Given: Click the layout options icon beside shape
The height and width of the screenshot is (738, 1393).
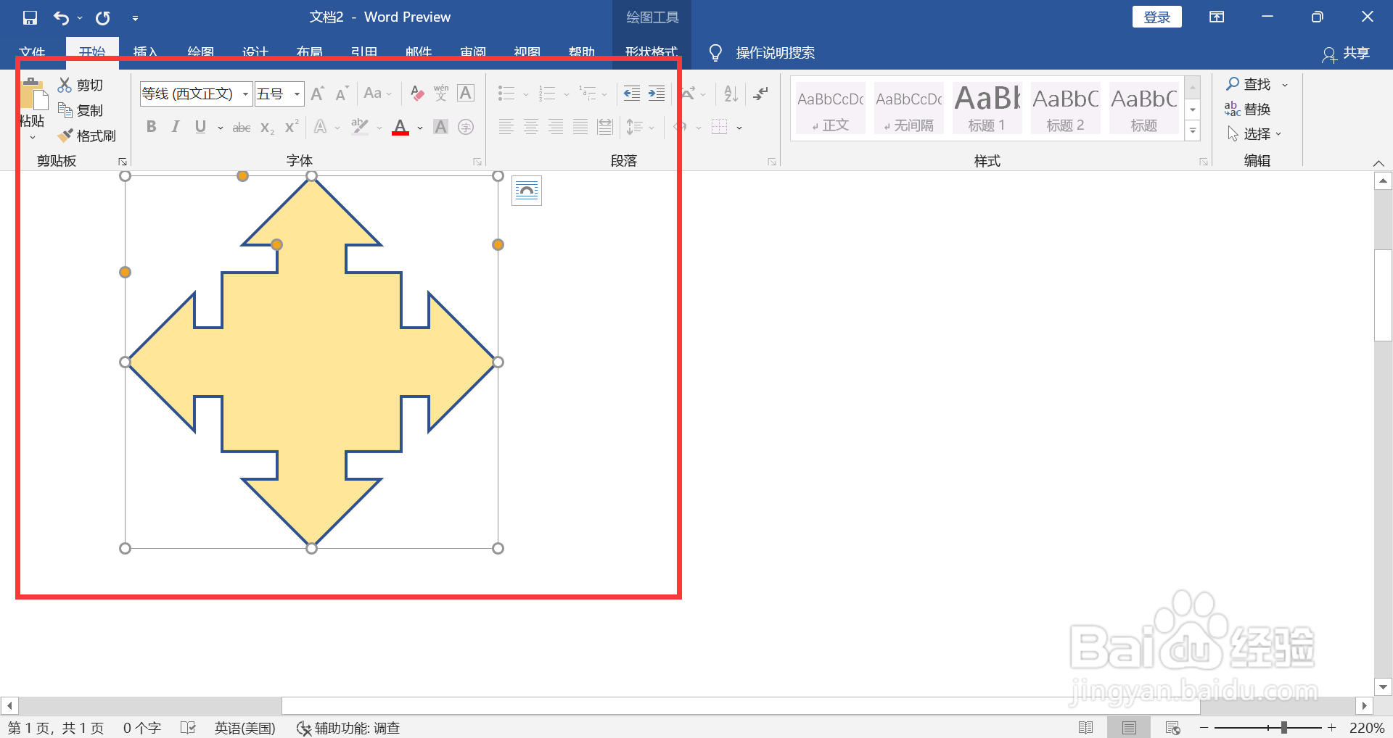Looking at the screenshot, I should click(x=527, y=191).
